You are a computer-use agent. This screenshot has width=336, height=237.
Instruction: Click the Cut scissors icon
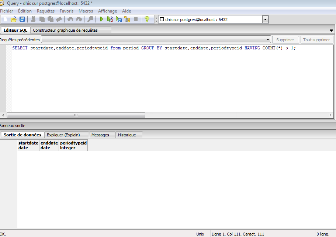[x=33, y=19]
